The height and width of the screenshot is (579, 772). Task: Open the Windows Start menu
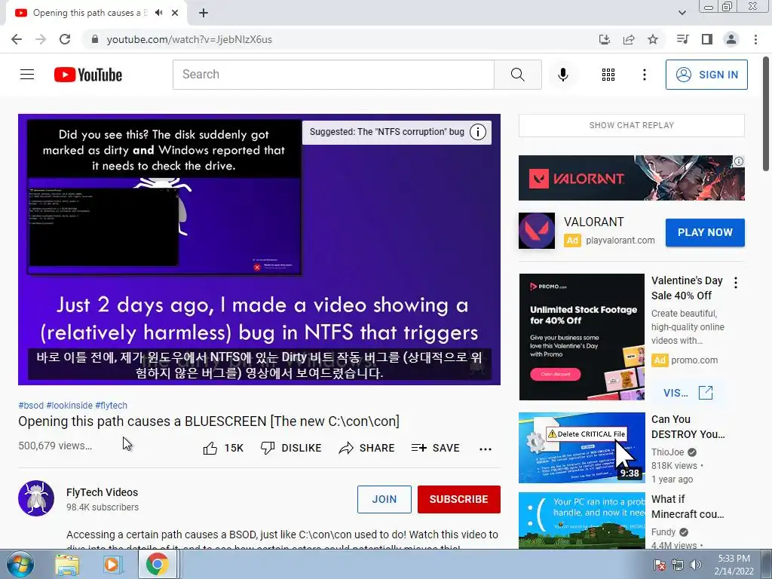(x=19, y=564)
